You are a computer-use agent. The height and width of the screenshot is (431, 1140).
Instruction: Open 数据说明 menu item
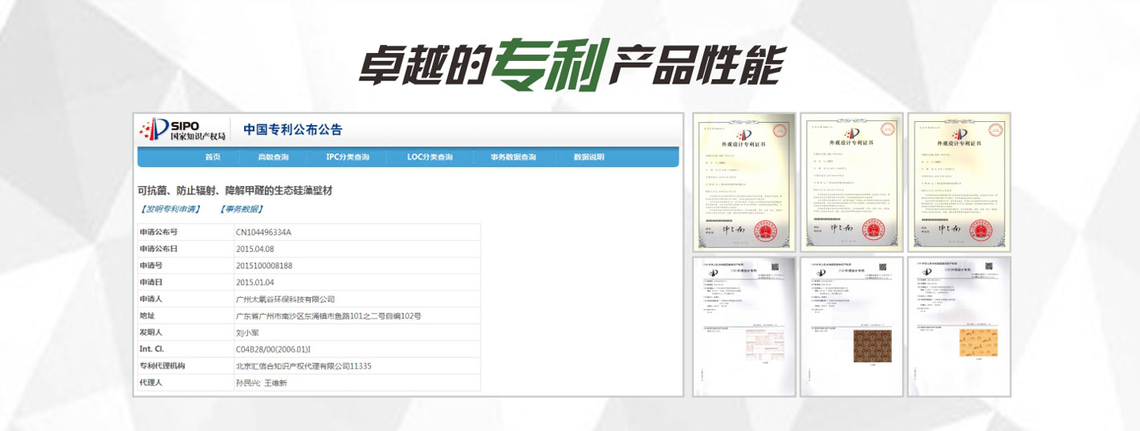click(x=588, y=157)
